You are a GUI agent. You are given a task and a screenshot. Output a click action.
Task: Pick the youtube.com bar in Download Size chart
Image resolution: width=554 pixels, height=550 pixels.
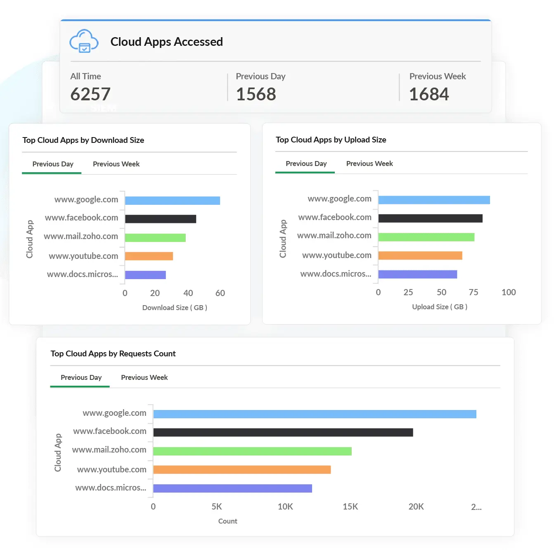pyautogui.click(x=149, y=256)
